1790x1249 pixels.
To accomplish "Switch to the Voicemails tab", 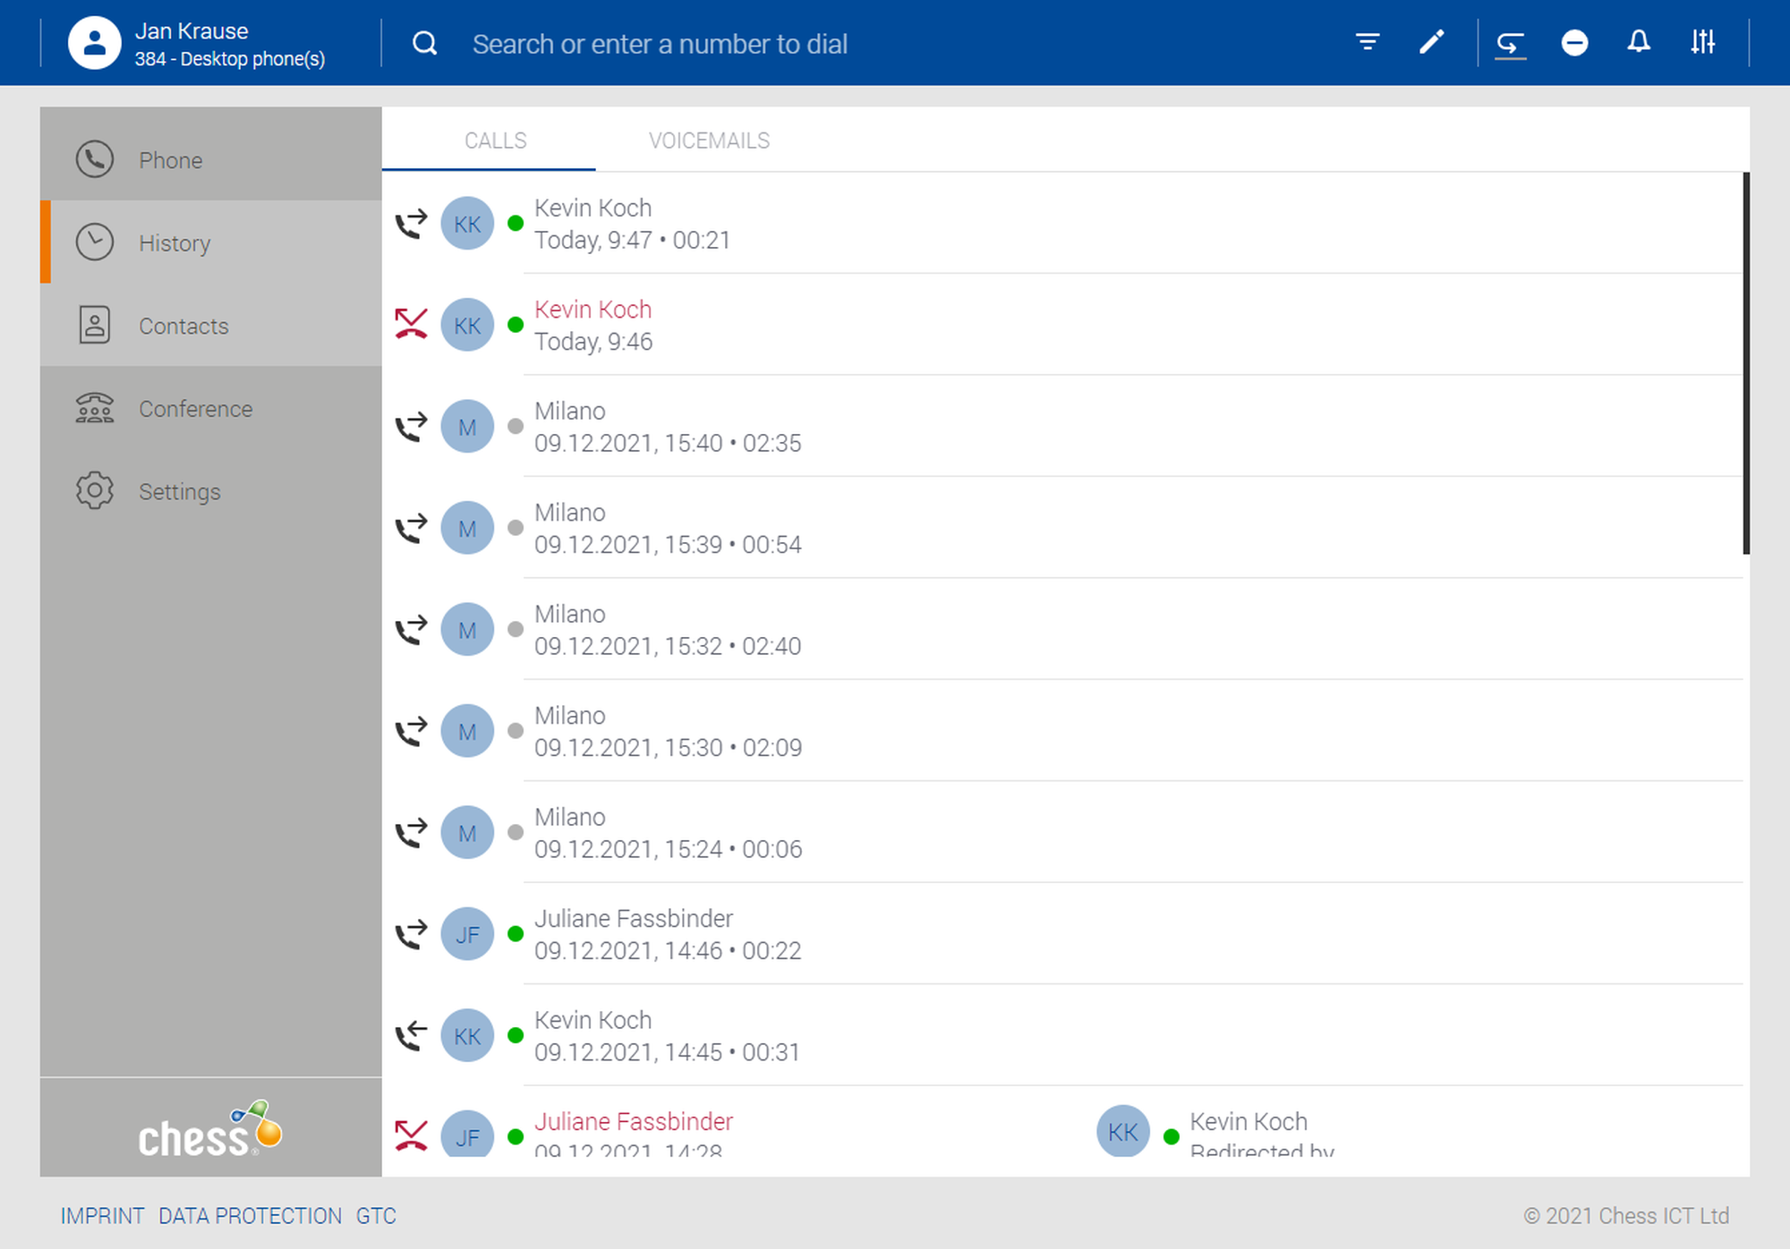I will 709,140.
